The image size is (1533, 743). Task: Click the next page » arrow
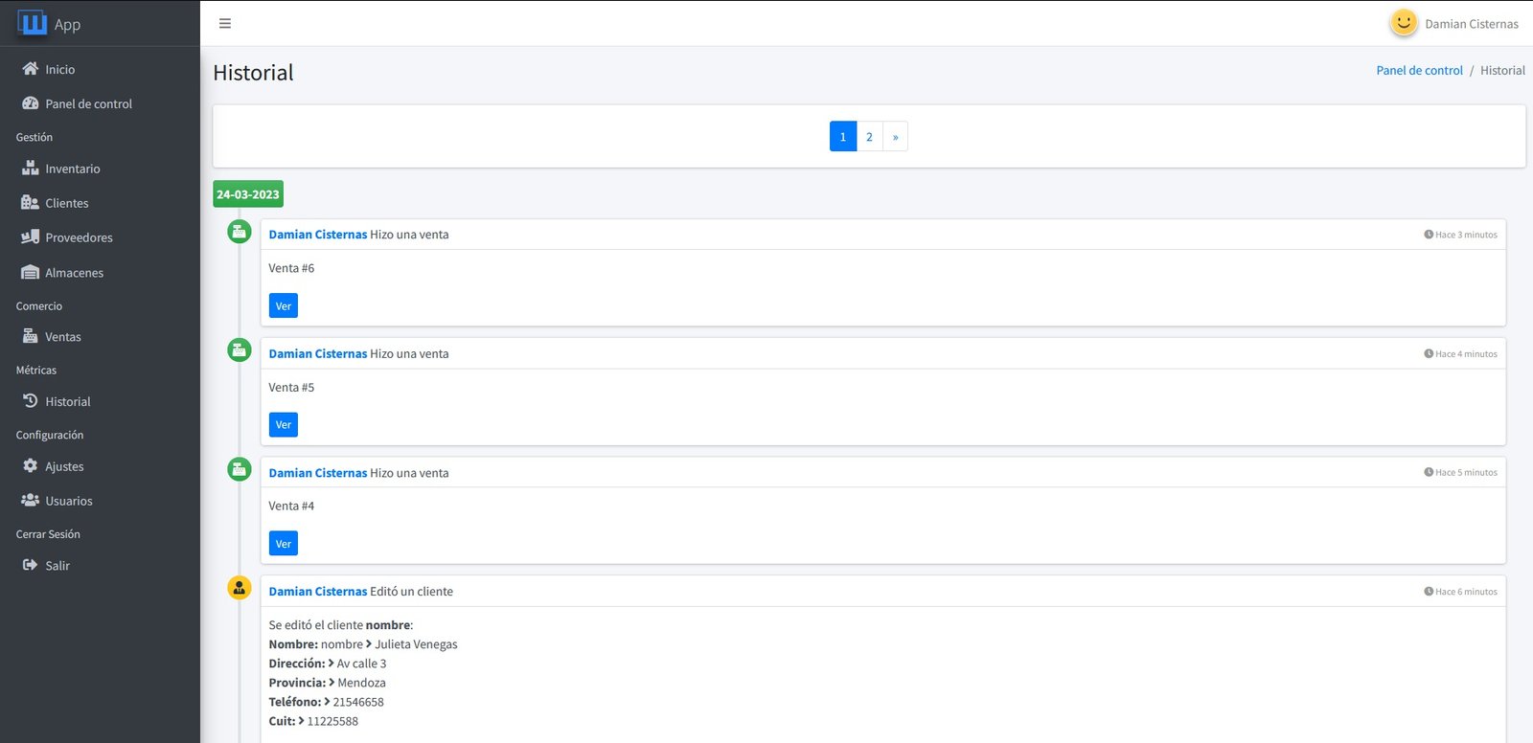895,136
